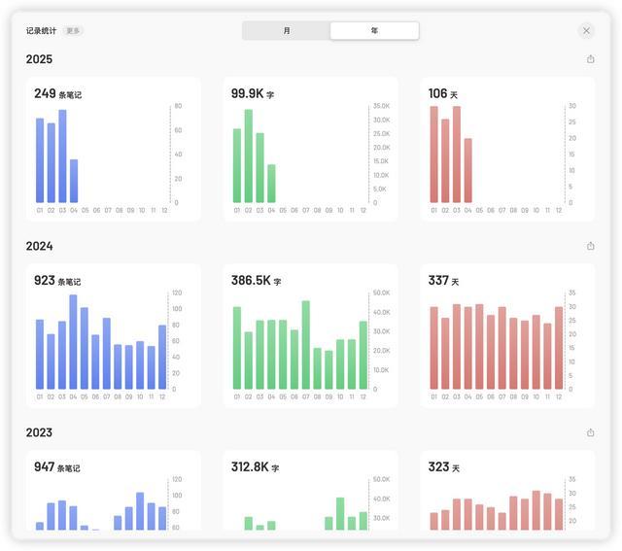Close the 记录统计 statistics window

[586, 30]
